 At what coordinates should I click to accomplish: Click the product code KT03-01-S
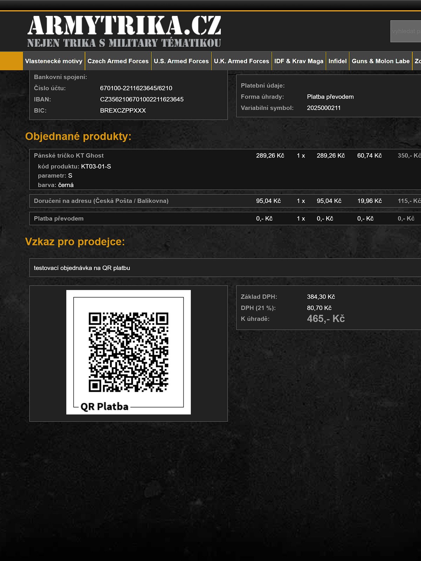(96, 166)
